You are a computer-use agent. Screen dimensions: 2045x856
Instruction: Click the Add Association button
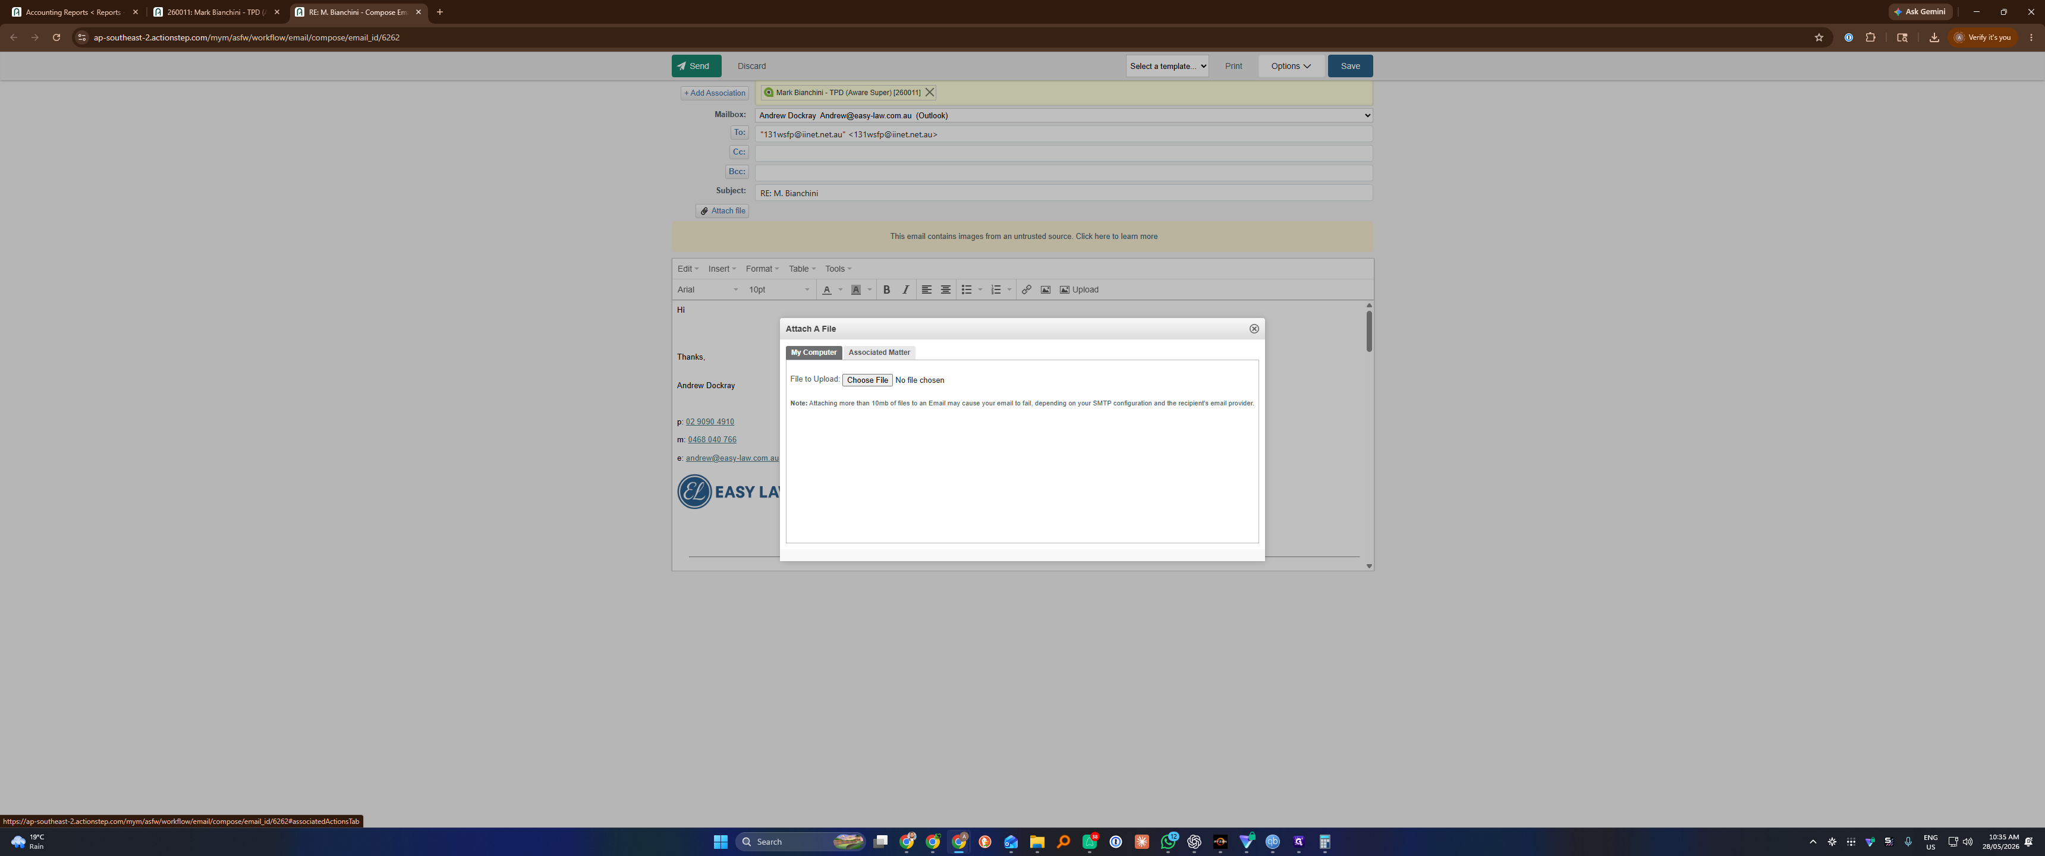(715, 93)
